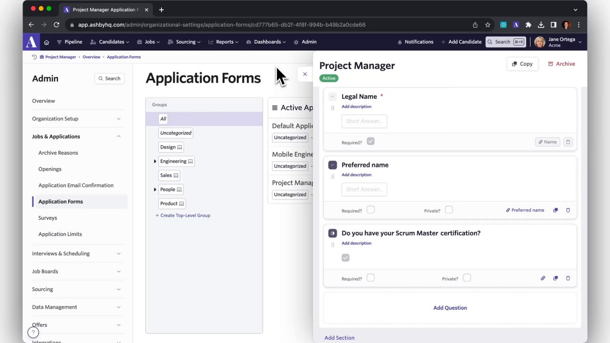The height and width of the screenshot is (343, 610).
Task: Expand the Engineering group tree
Action: tap(155, 161)
